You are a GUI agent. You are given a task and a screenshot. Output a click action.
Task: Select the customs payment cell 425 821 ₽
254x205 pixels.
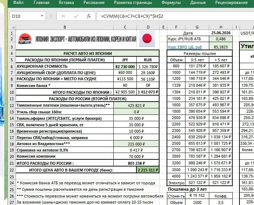coord(136,105)
